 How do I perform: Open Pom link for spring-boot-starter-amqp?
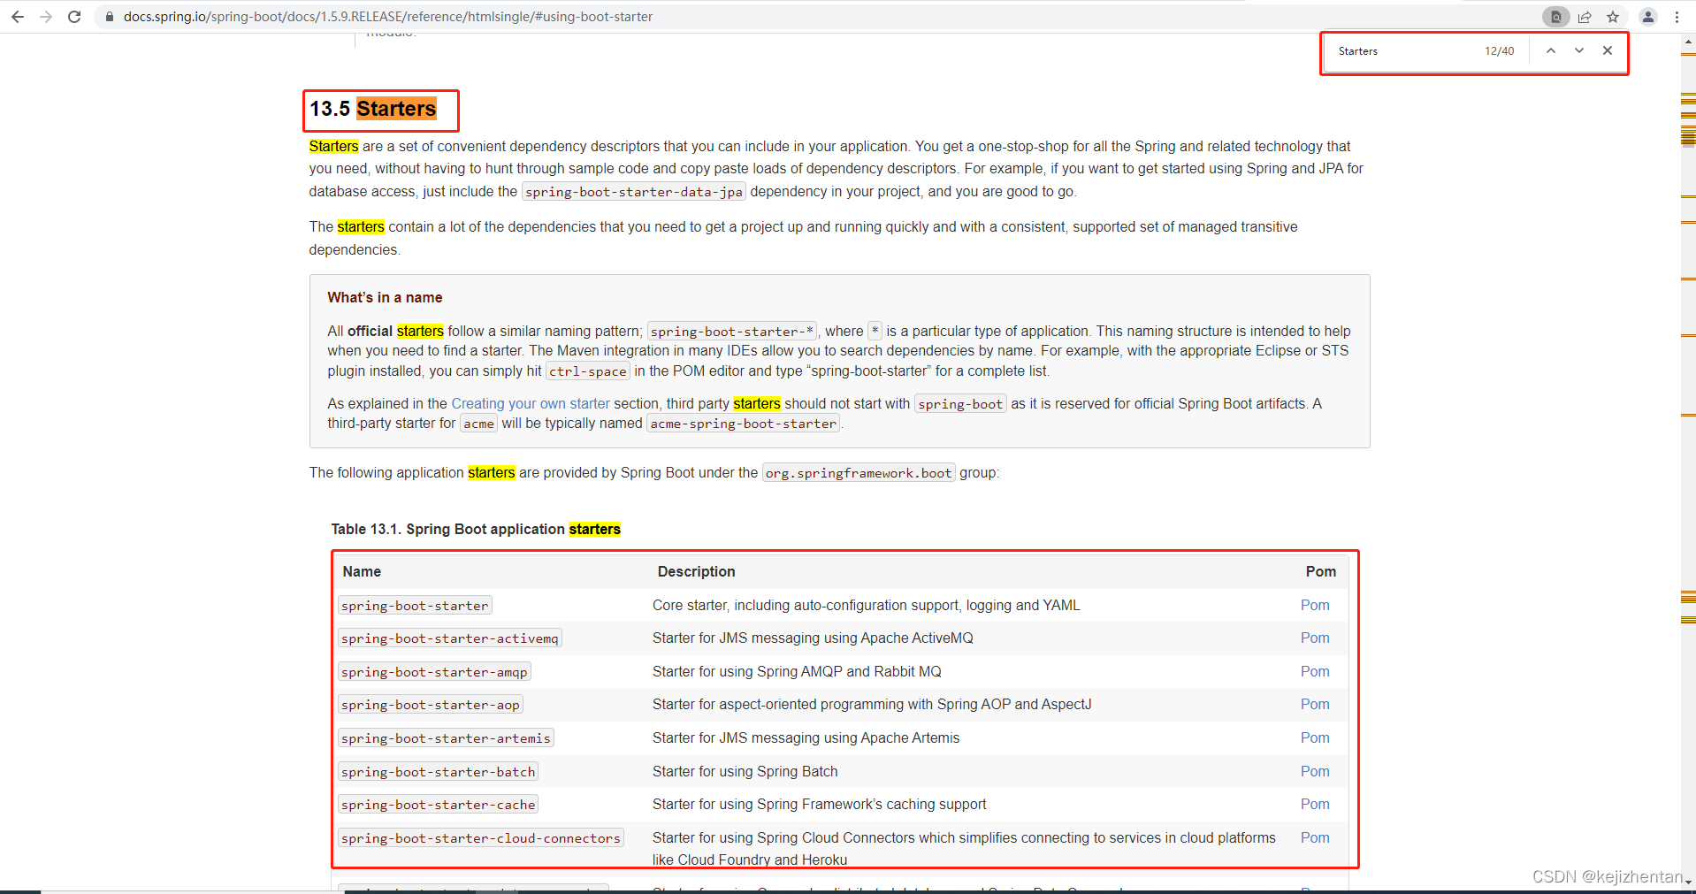[1315, 671]
